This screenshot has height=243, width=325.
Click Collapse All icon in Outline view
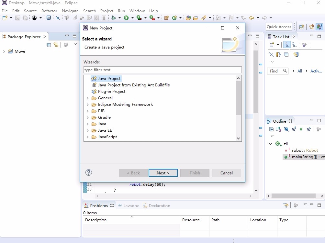click(x=271, y=129)
